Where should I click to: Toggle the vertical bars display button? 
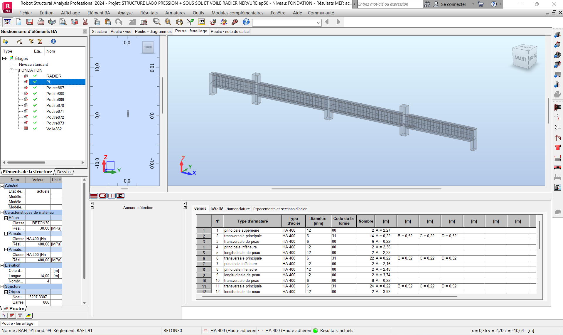tap(112, 196)
